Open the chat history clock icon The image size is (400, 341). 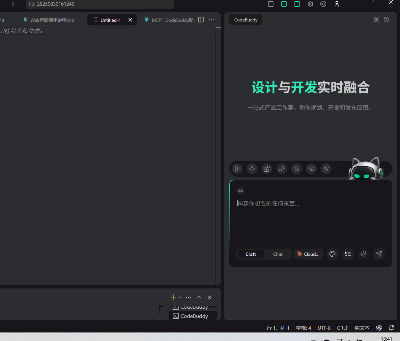tap(386, 20)
